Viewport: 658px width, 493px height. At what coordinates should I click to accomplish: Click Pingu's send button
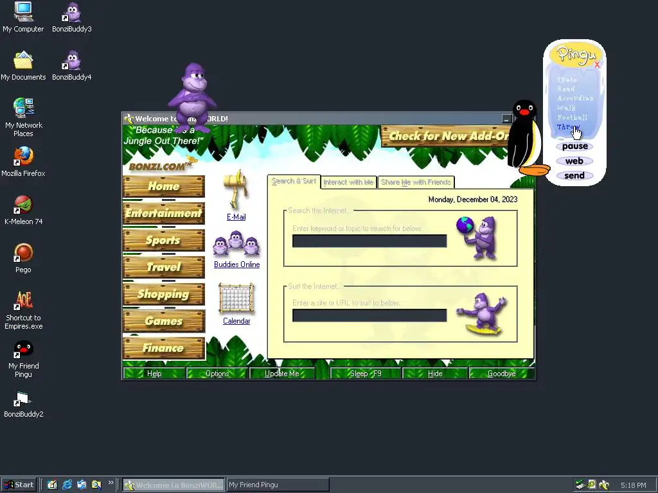574,176
